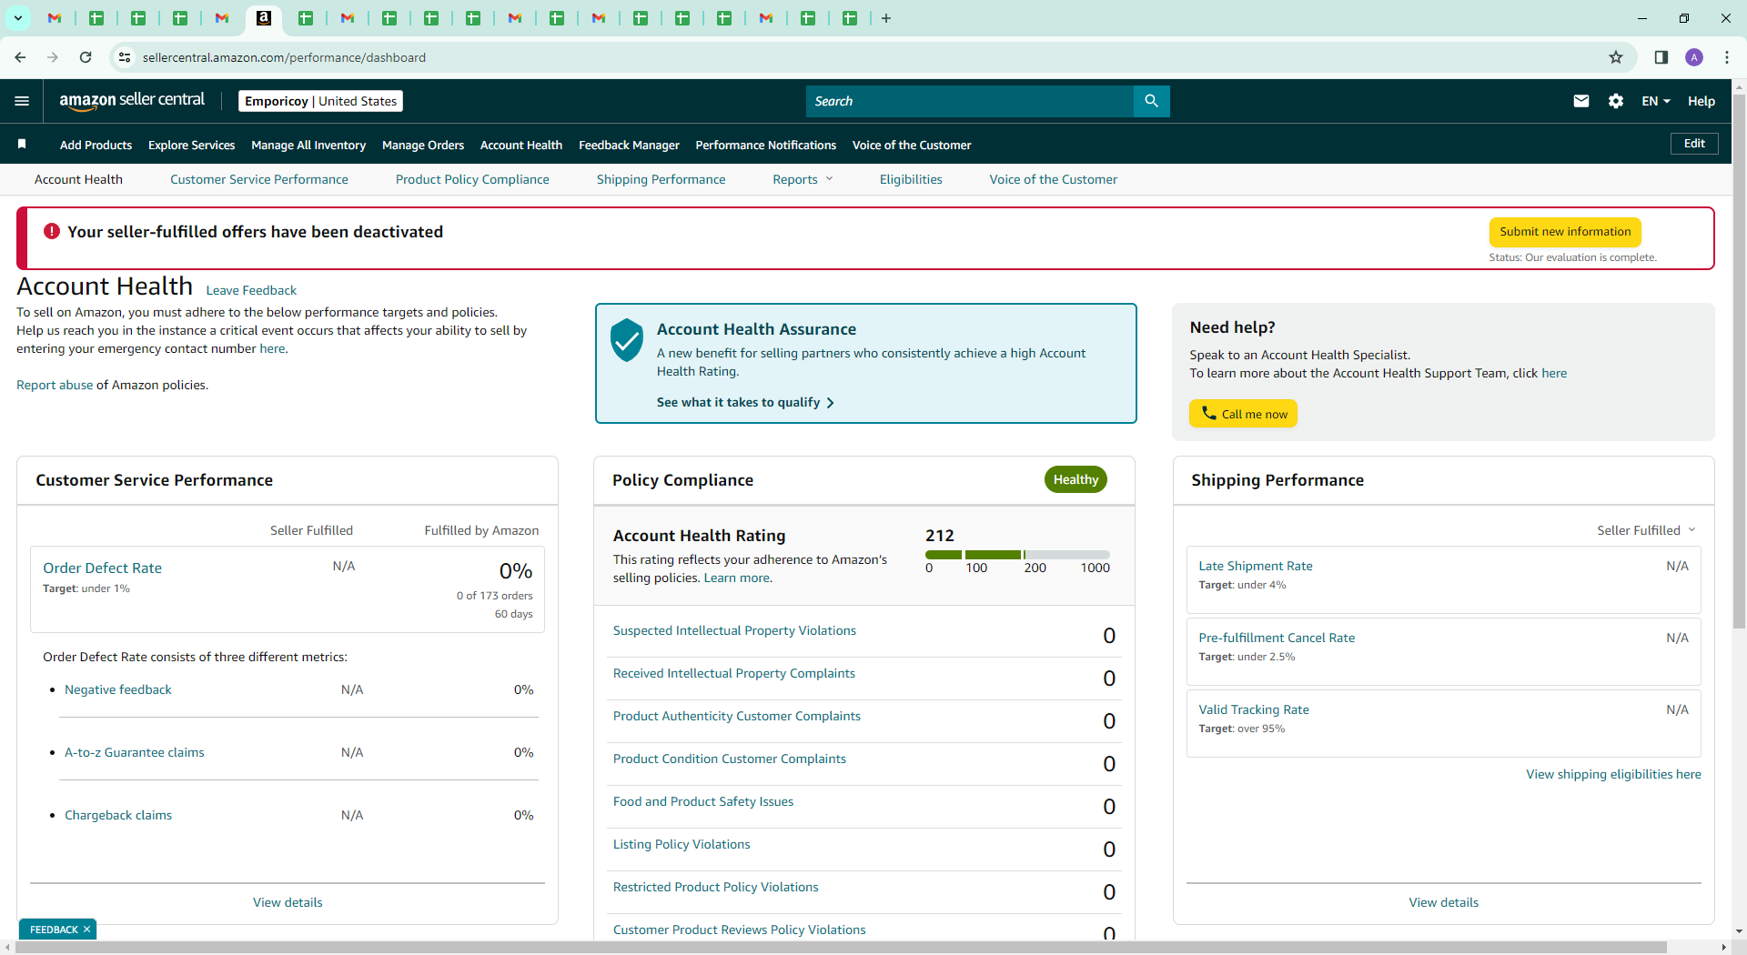The width and height of the screenshot is (1747, 955).
Task: Click View shipping eligibilities here
Action: [x=1613, y=774]
